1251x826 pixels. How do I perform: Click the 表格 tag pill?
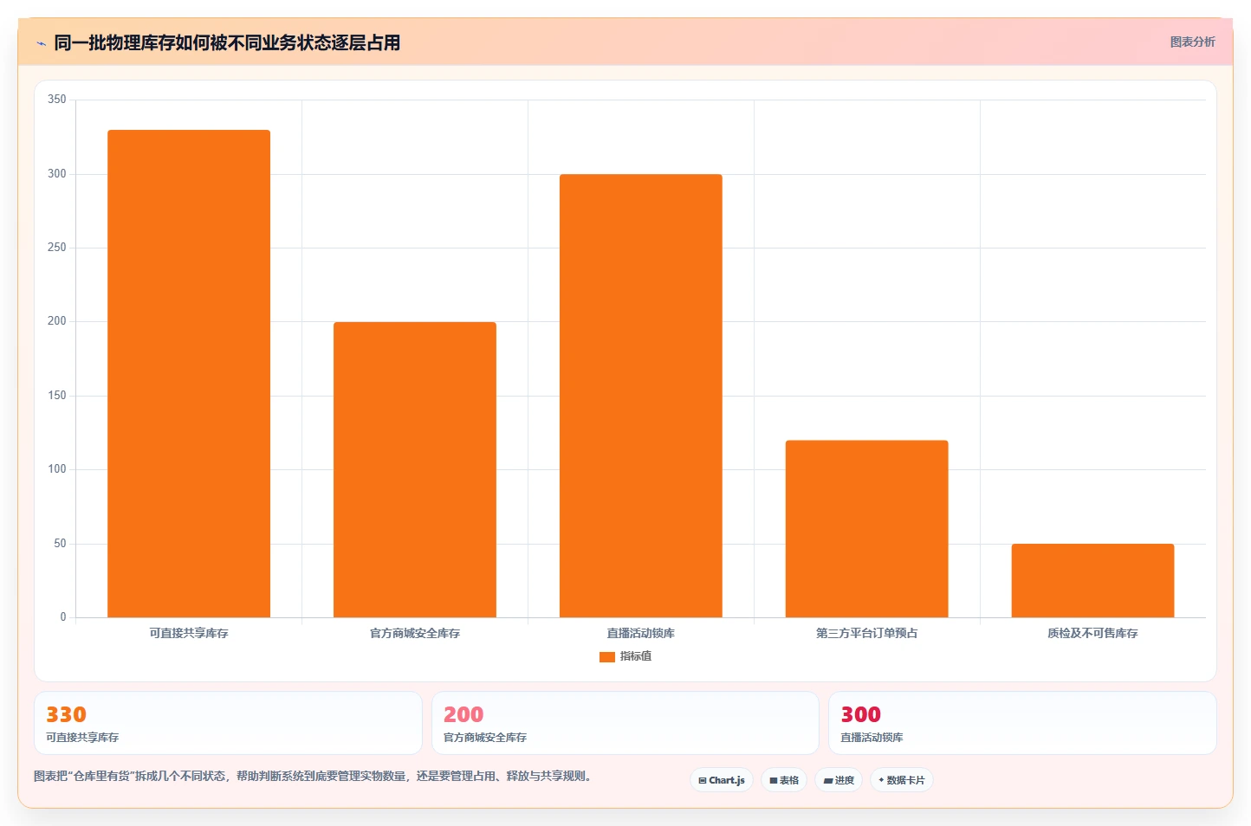click(x=784, y=780)
